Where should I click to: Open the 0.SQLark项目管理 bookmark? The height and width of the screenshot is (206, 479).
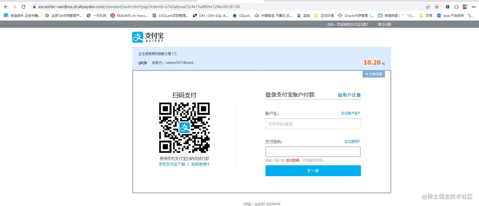click(x=170, y=15)
